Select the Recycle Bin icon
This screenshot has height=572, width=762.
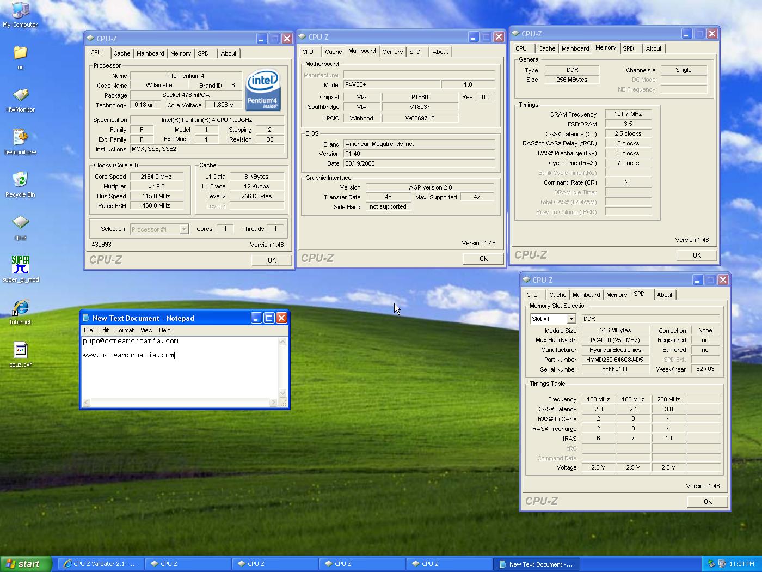pos(20,185)
